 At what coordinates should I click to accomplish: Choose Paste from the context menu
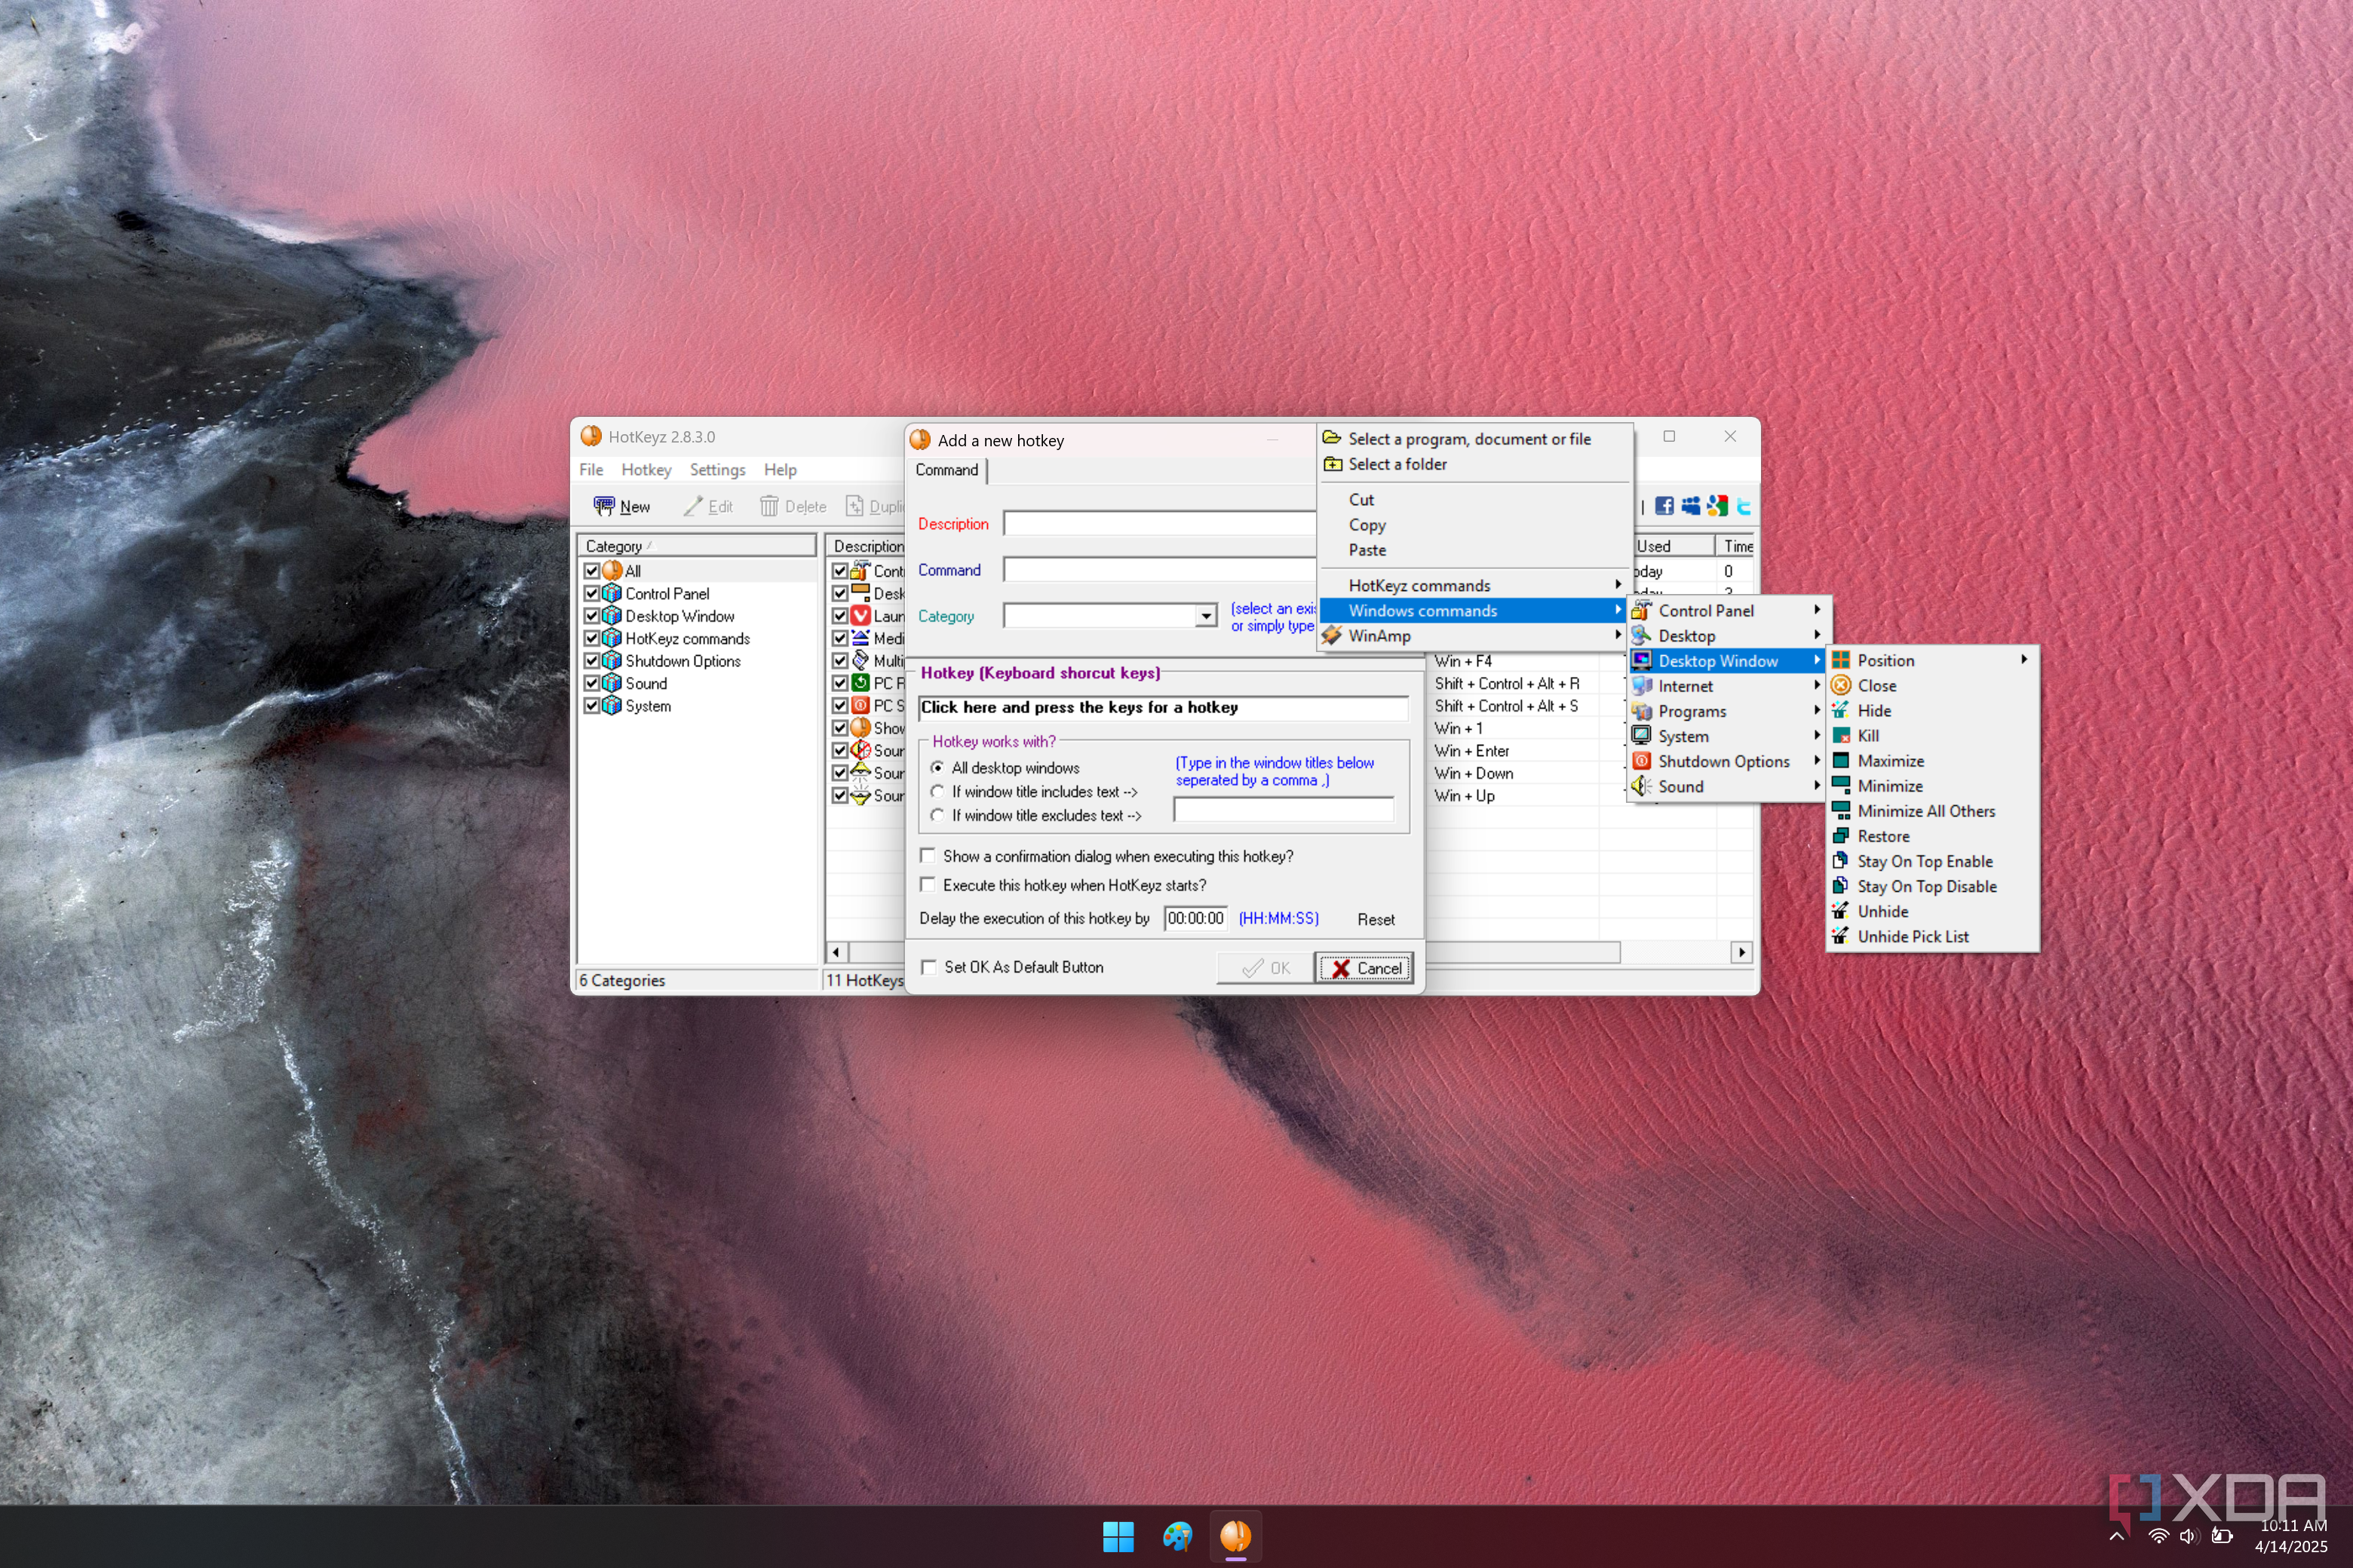[x=1367, y=550]
